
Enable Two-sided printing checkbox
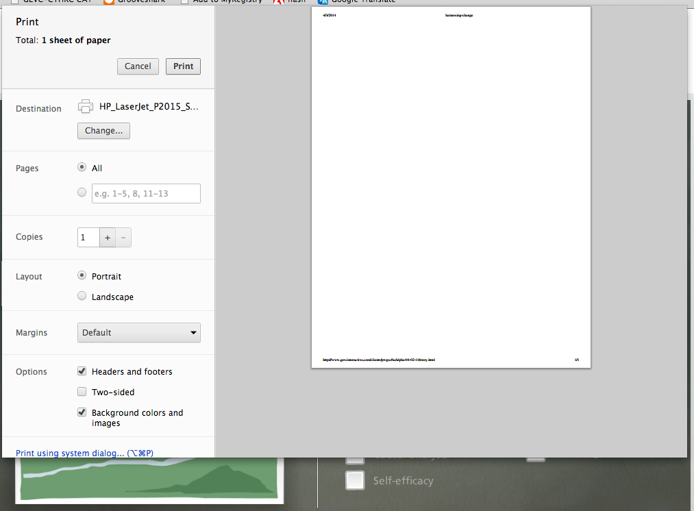(x=82, y=392)
